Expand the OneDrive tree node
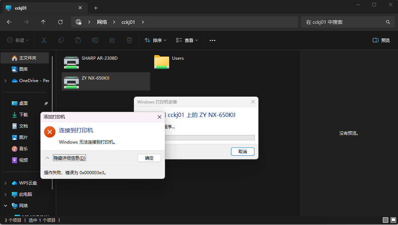This screenshot has width=398, height=225. click(6, 81)
